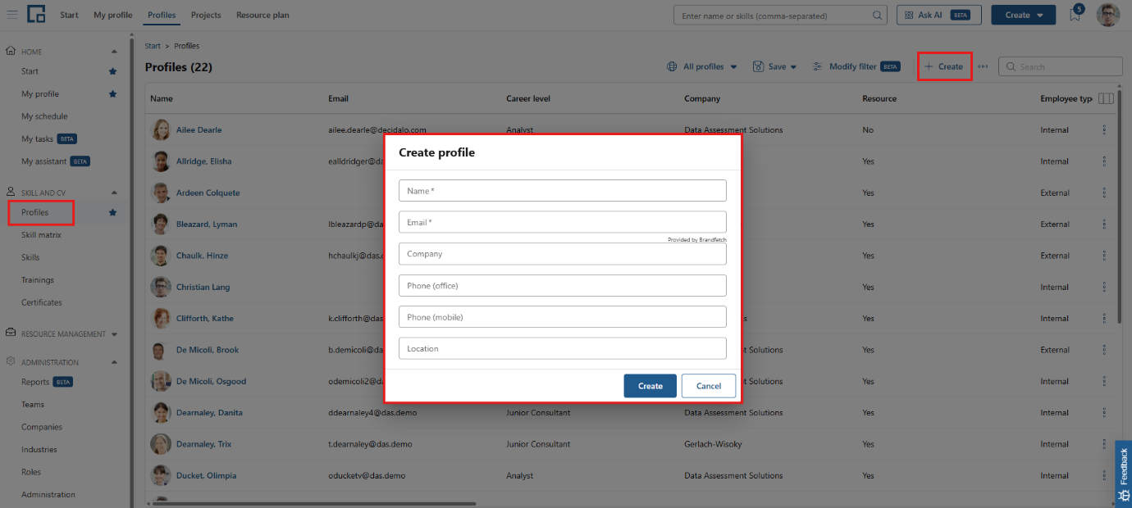
Task: Open the top bar Create dropdown
Action: point(1024,15)
